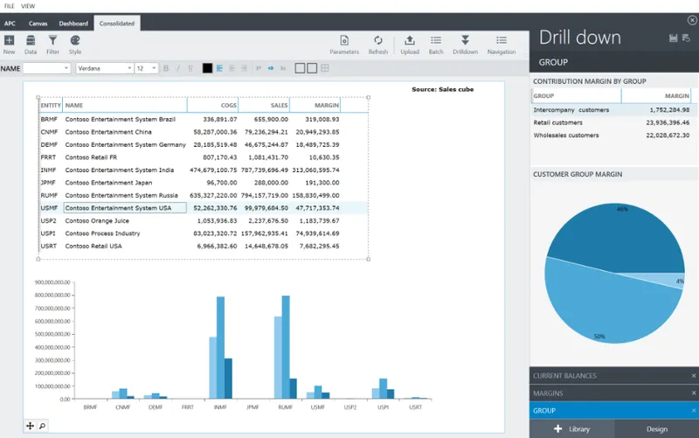Select the Wholesales customers row
This screenshot has height=438, width=699.
pyautogui.click(x=612, y=136)
